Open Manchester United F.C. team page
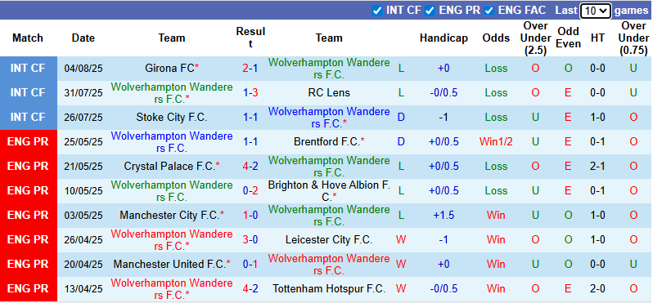This screenshot has height=303, width=653. pyautogui.click(x=172, y=264)
